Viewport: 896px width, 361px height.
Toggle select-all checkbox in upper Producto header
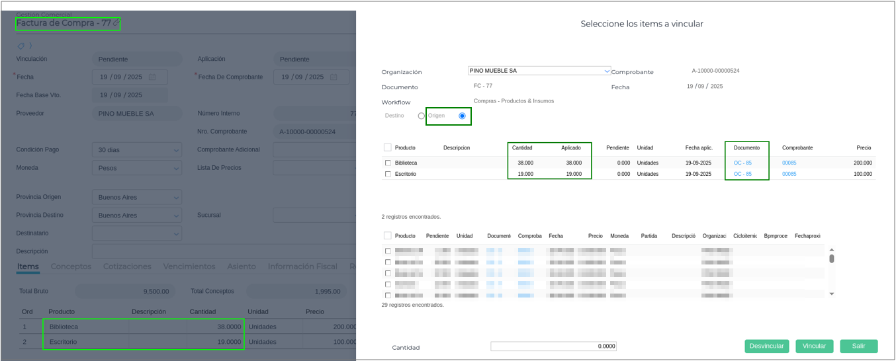[388, 147]
